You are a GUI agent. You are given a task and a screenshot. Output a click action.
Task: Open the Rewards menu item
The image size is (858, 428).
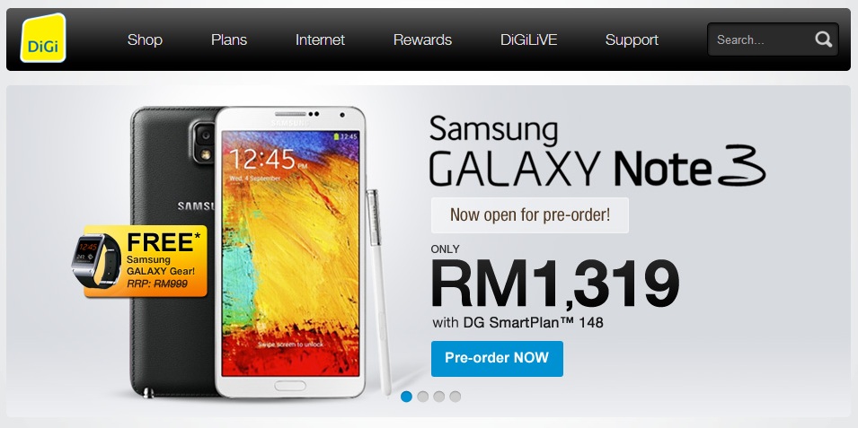[x=422, y=39]
